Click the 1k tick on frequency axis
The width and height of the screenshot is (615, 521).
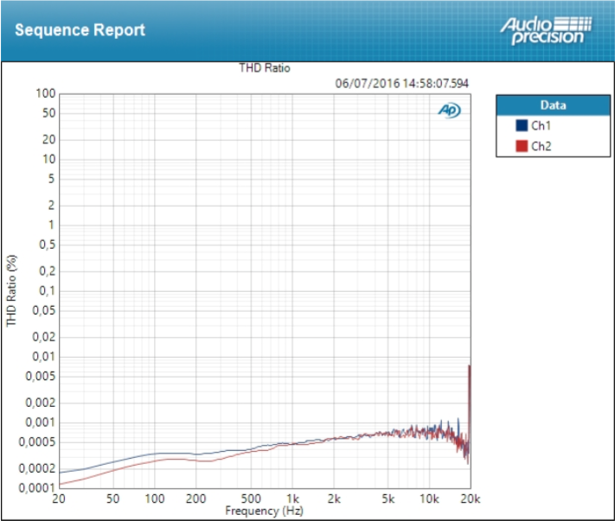pos(293,499)
